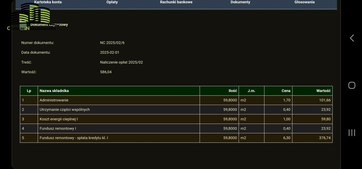Click the Naliczenie opłat 2025/02 text
This screenshot has height=169, width=362.
[121, 62]
